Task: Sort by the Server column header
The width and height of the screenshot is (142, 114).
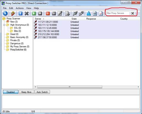Action: [x=38, y=19]
